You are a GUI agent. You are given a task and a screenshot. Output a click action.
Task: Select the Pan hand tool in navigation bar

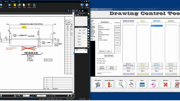(15, 96)
